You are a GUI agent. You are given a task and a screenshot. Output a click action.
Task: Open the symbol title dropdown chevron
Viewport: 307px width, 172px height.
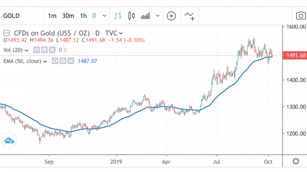click(121, 33)
